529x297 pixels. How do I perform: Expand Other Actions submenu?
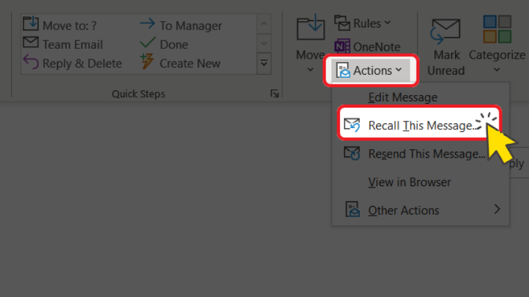pyautogui.click(x=403, y=211)
